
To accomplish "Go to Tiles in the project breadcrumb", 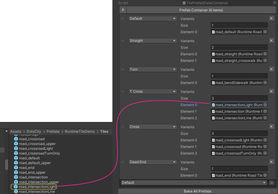I will point(104,132).
